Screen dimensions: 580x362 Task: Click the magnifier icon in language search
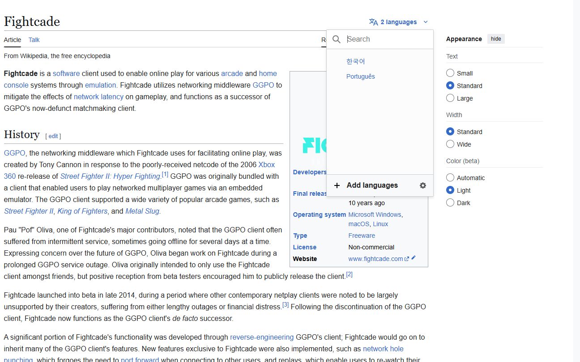(x=337, y=39)
